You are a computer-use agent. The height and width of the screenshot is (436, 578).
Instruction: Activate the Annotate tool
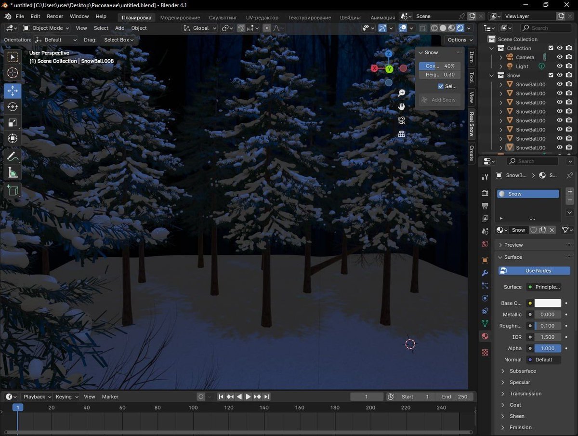(x=13, y=156)
